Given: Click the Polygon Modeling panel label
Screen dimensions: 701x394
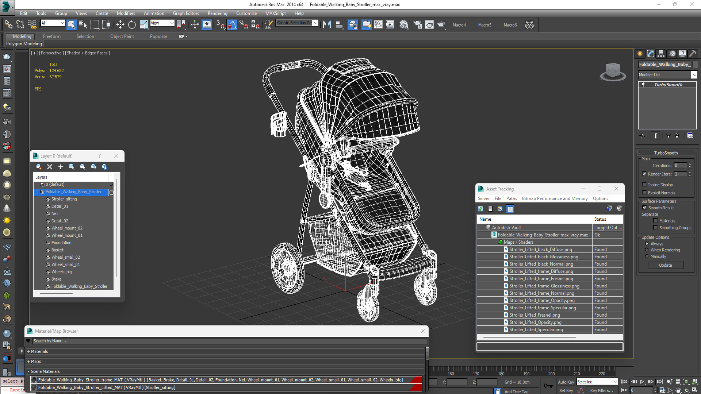Looking at the screenshot, I should point(24,44).
